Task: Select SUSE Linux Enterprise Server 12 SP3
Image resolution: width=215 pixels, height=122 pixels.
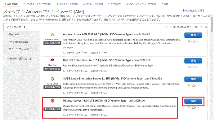Action: tap(193, 79)
